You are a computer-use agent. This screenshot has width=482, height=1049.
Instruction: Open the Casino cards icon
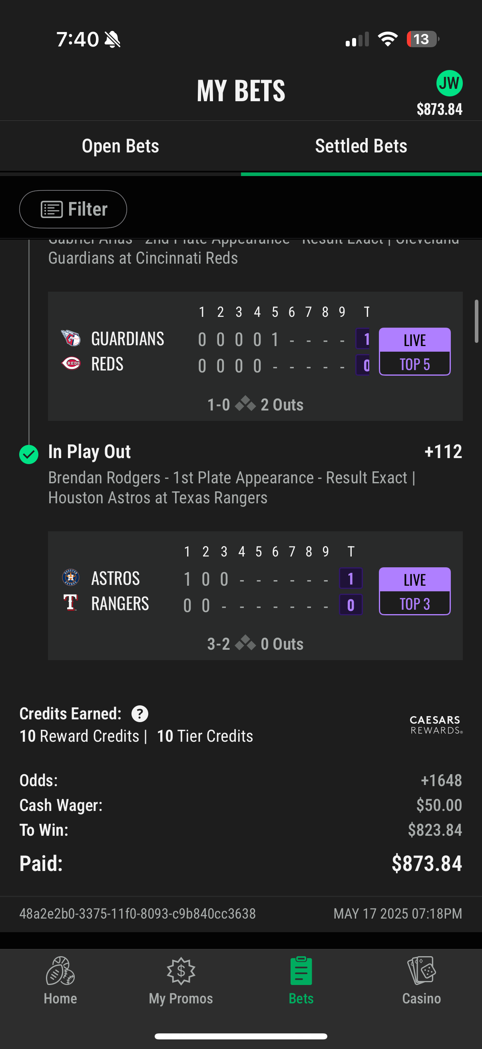tap(421, 971)
